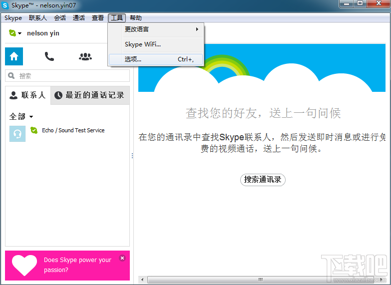Open the 会话 menu
The height and width of the screenshot is (285, 391).
[60, 18]
